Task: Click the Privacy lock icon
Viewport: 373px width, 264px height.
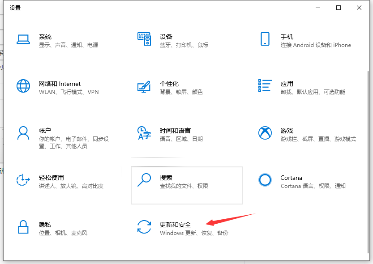Action: coord(23,227)
